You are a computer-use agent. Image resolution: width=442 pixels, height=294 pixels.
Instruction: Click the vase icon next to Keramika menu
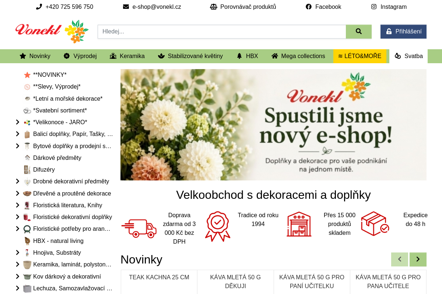tap(113, 56)
